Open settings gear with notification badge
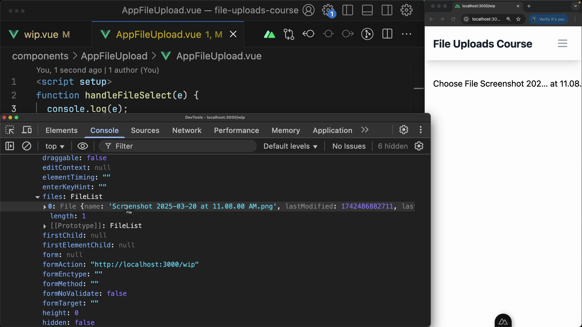The width and height of the screenshot is (582, 327). tap(329, 11)
